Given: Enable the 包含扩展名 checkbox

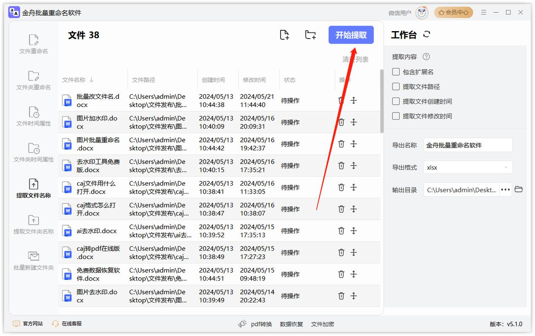Looking at the screenshot, I should [x=396, y=72].
